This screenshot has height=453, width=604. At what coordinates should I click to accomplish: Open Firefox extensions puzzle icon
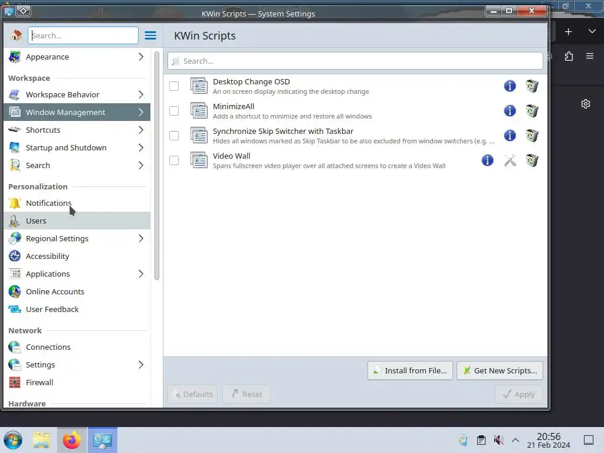tap(569, 56)
